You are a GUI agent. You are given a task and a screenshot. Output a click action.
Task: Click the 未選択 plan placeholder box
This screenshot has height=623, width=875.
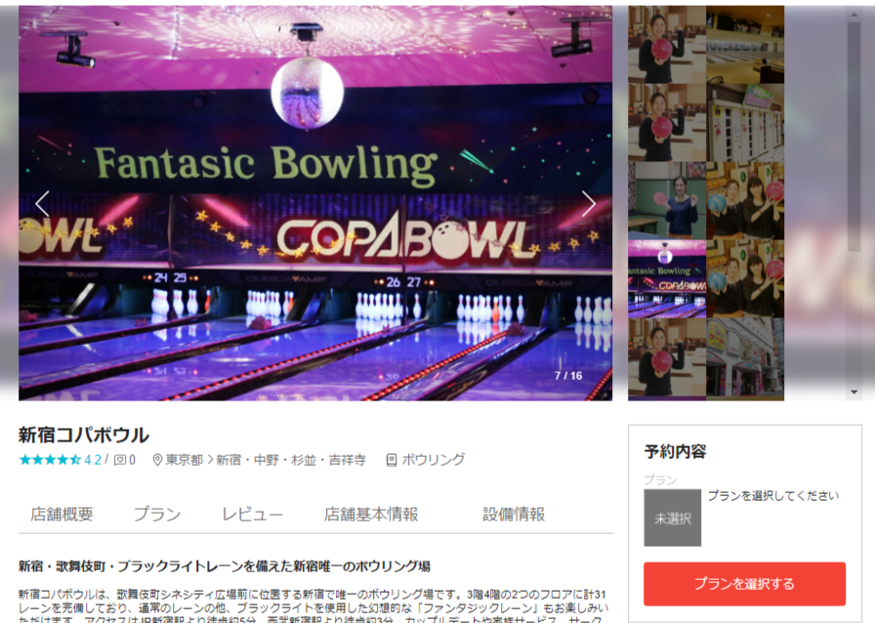673,519
